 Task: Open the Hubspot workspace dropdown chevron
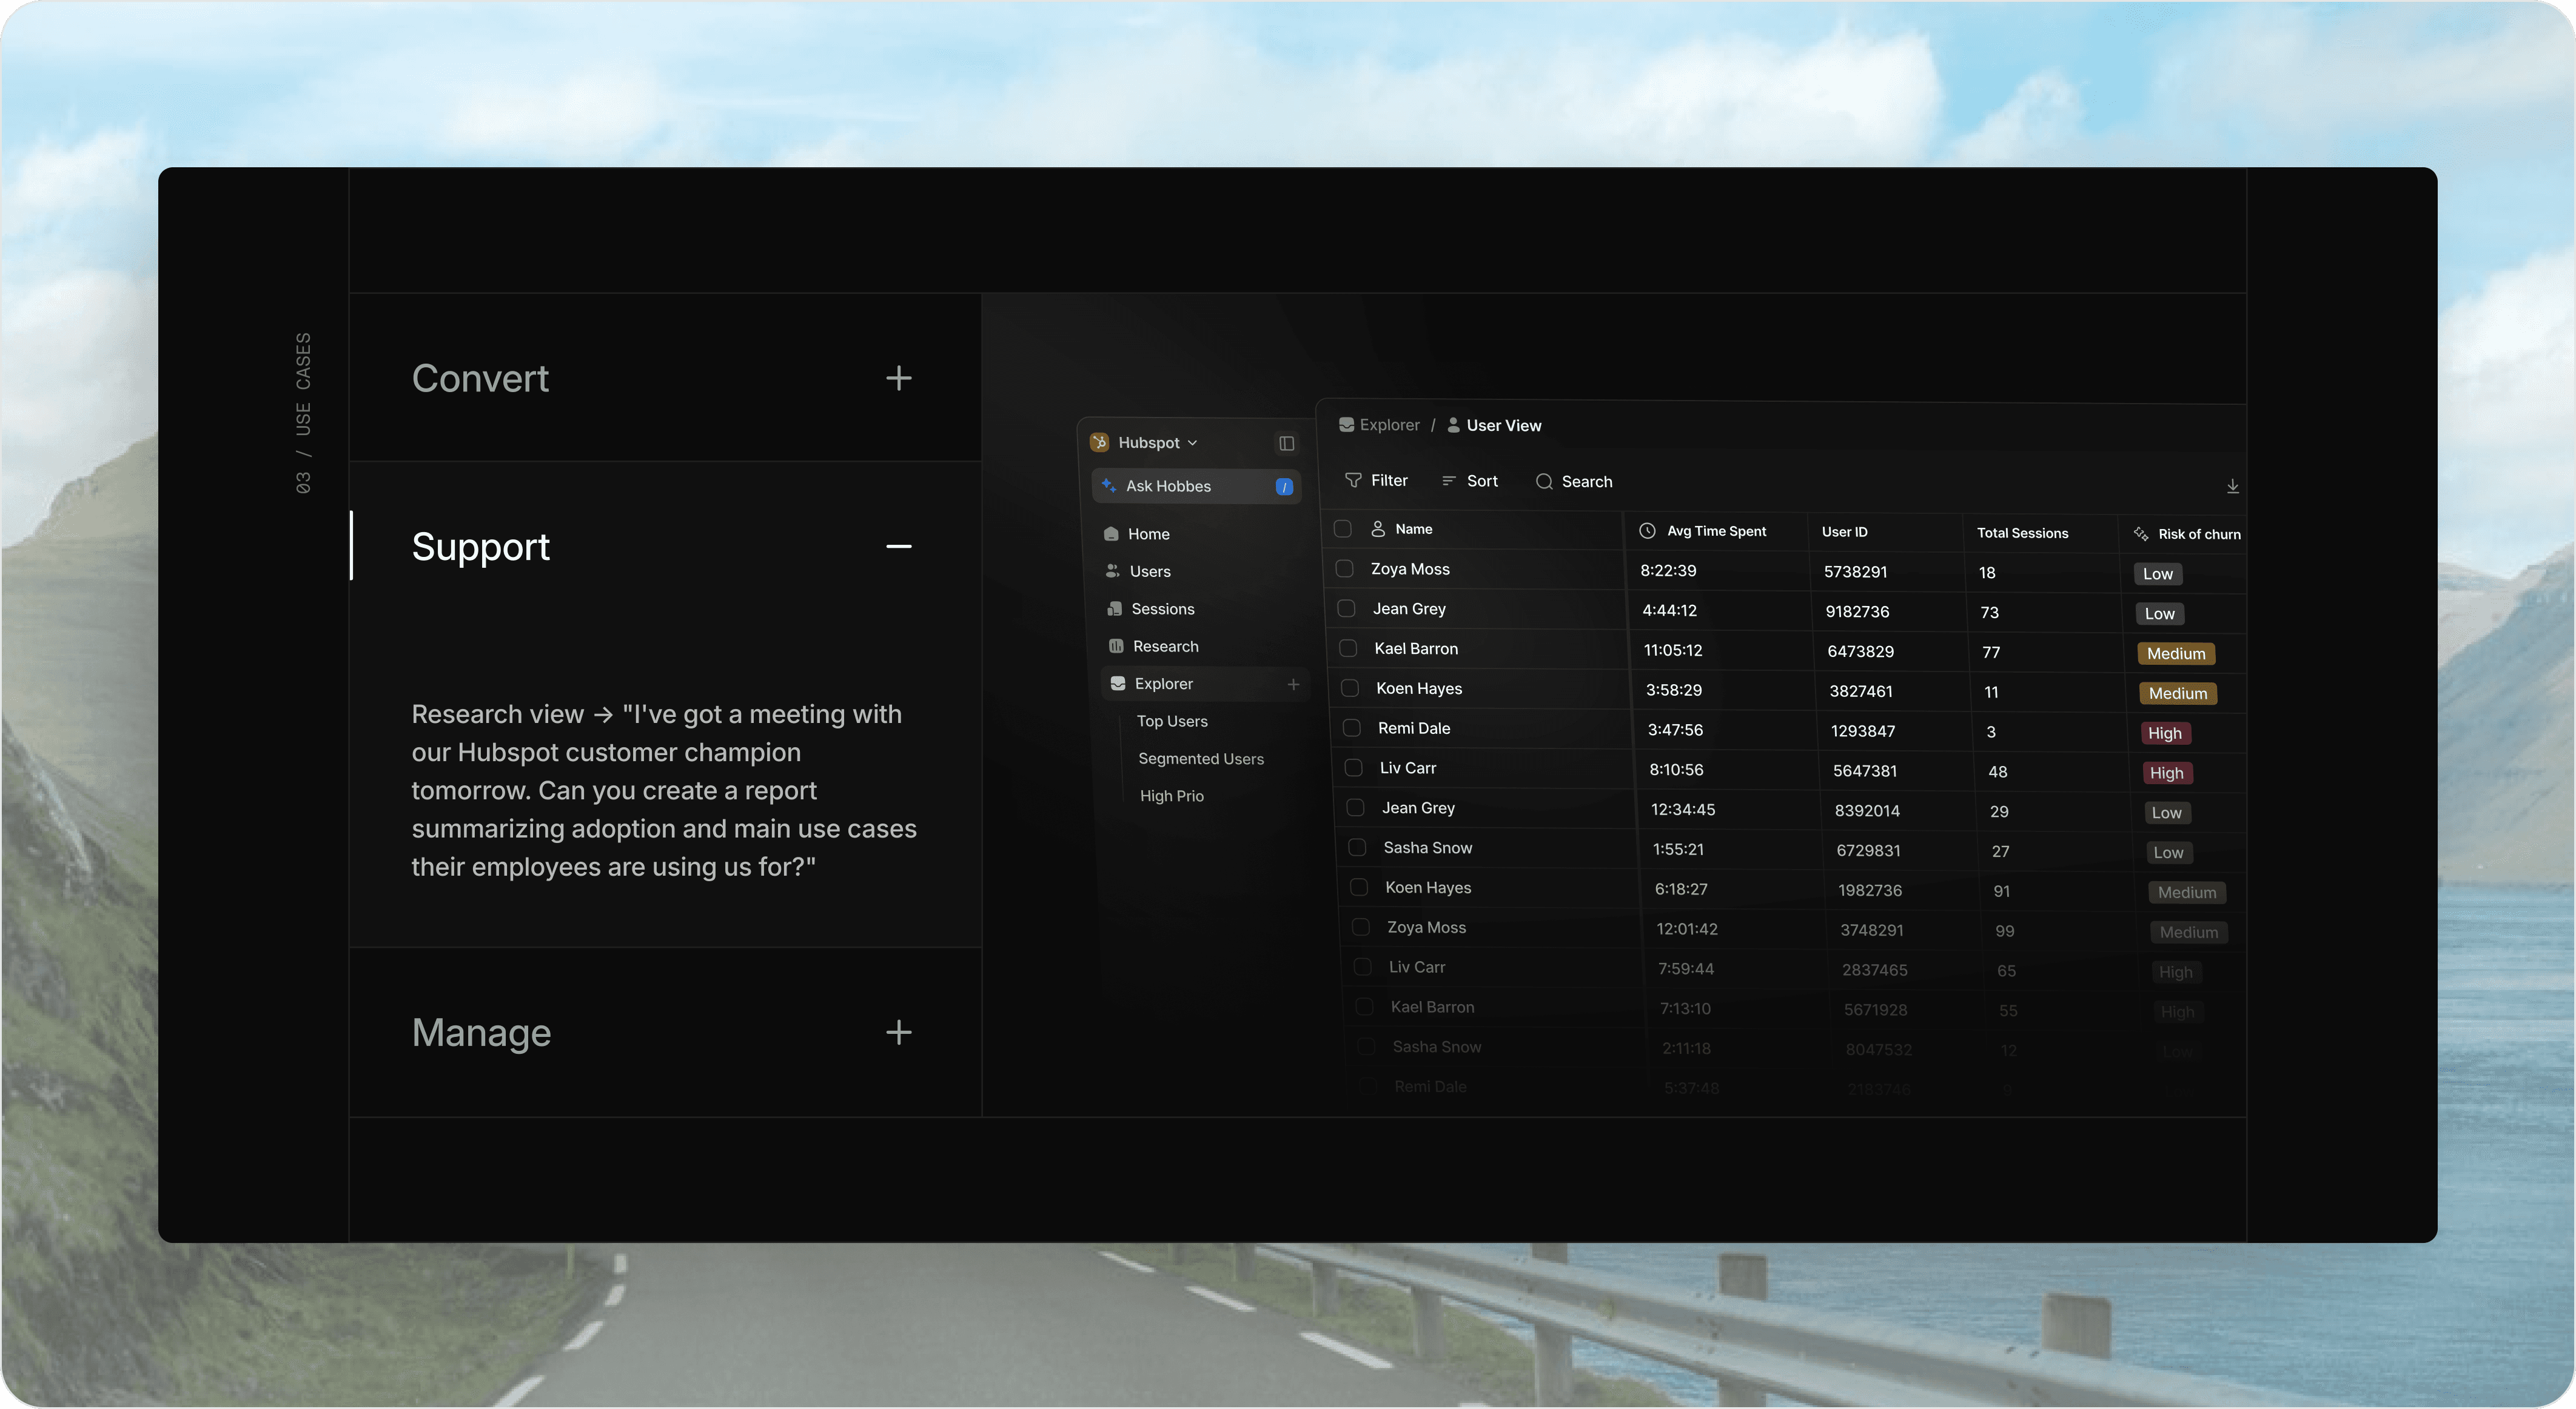coord(1192,442)
